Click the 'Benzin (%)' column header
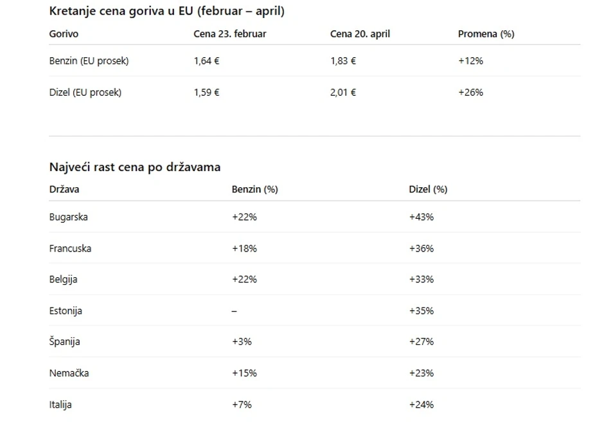604x440 pixels. coord(254,190)
